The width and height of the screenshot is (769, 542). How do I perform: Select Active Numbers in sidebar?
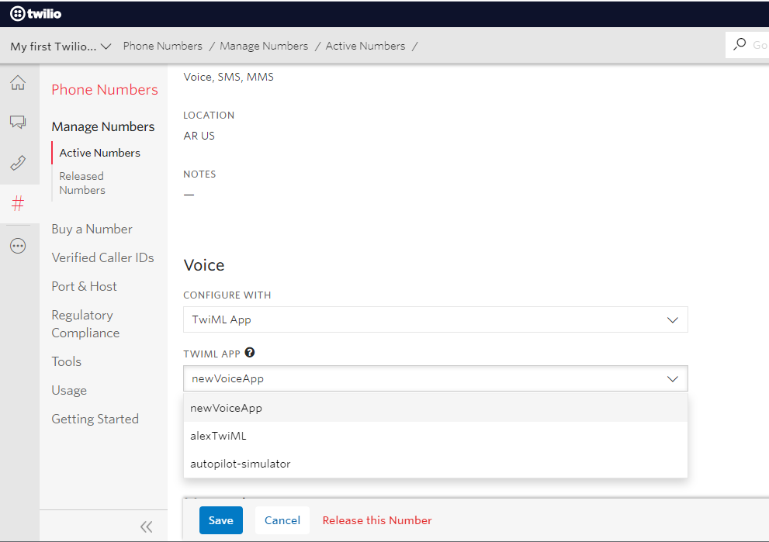click(x=99, y=153)
